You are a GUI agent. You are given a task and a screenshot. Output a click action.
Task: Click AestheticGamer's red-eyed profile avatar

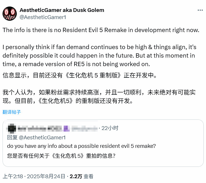[10, 14]
